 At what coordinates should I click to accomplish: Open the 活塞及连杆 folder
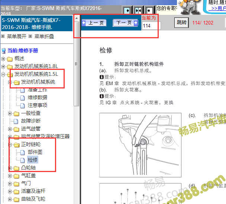33,191
